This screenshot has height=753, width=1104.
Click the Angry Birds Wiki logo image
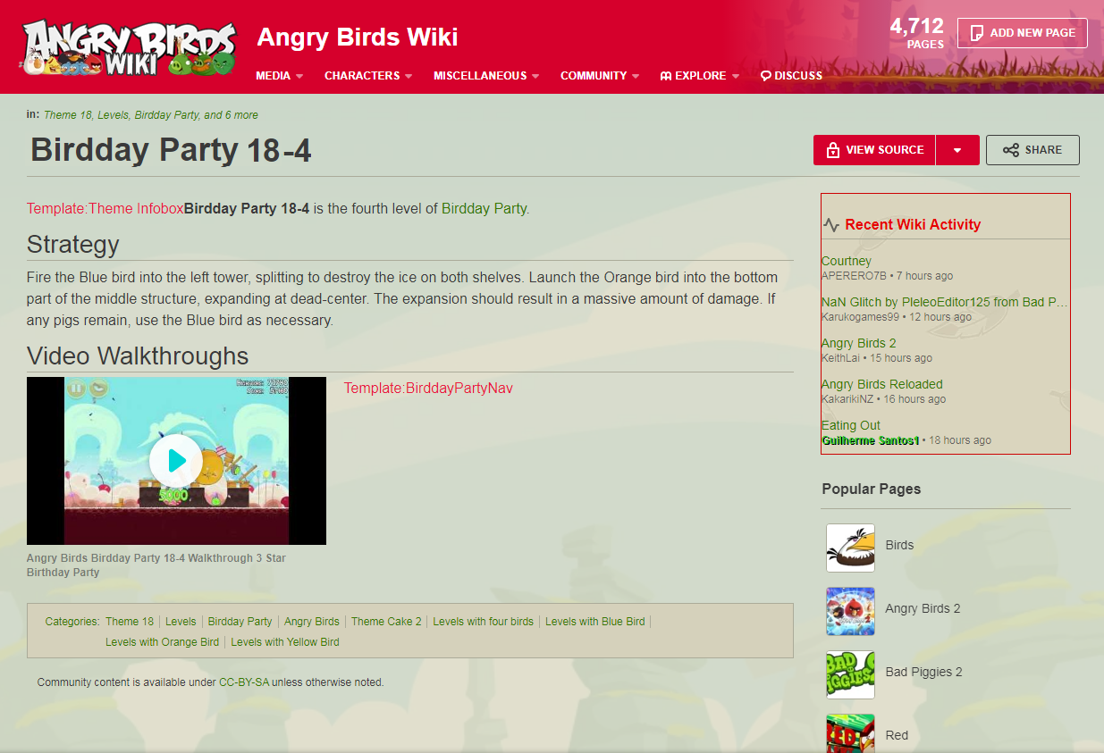tap(130, 46)
